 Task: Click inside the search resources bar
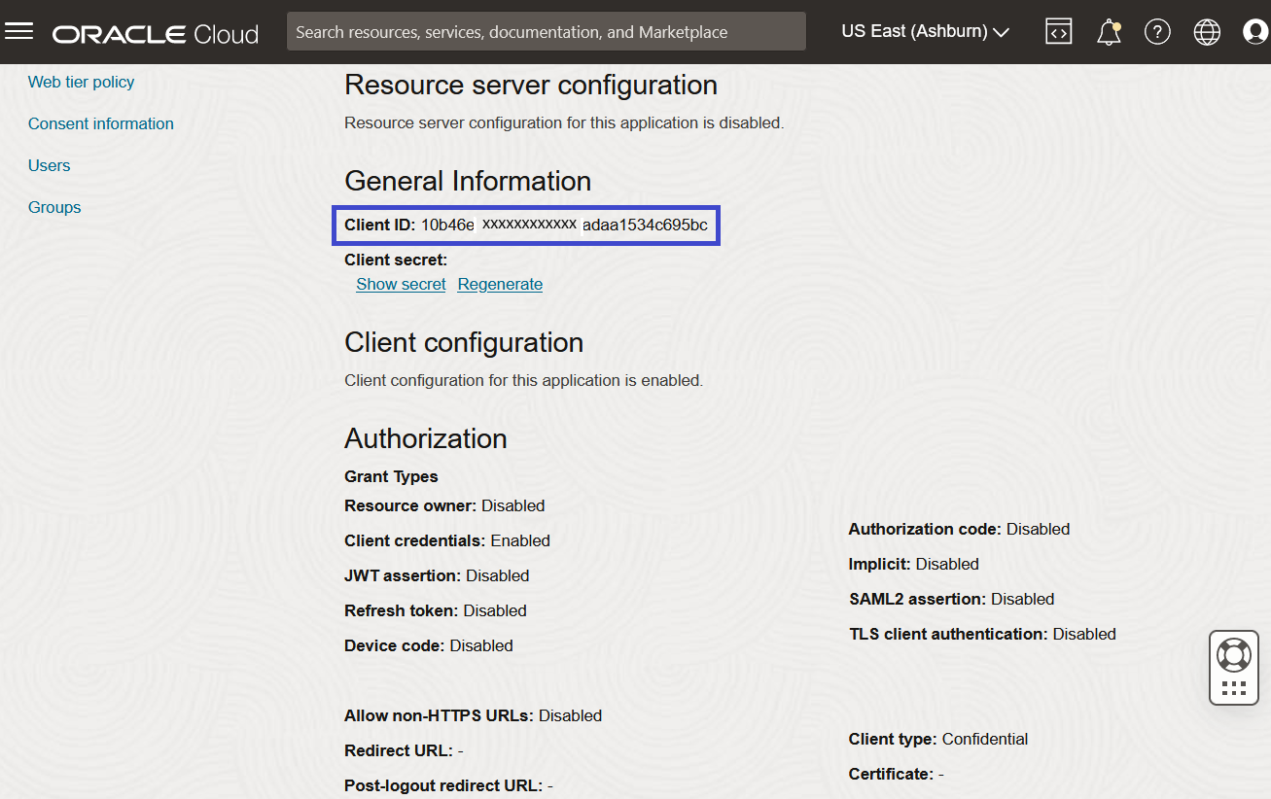tap(545, 31)
